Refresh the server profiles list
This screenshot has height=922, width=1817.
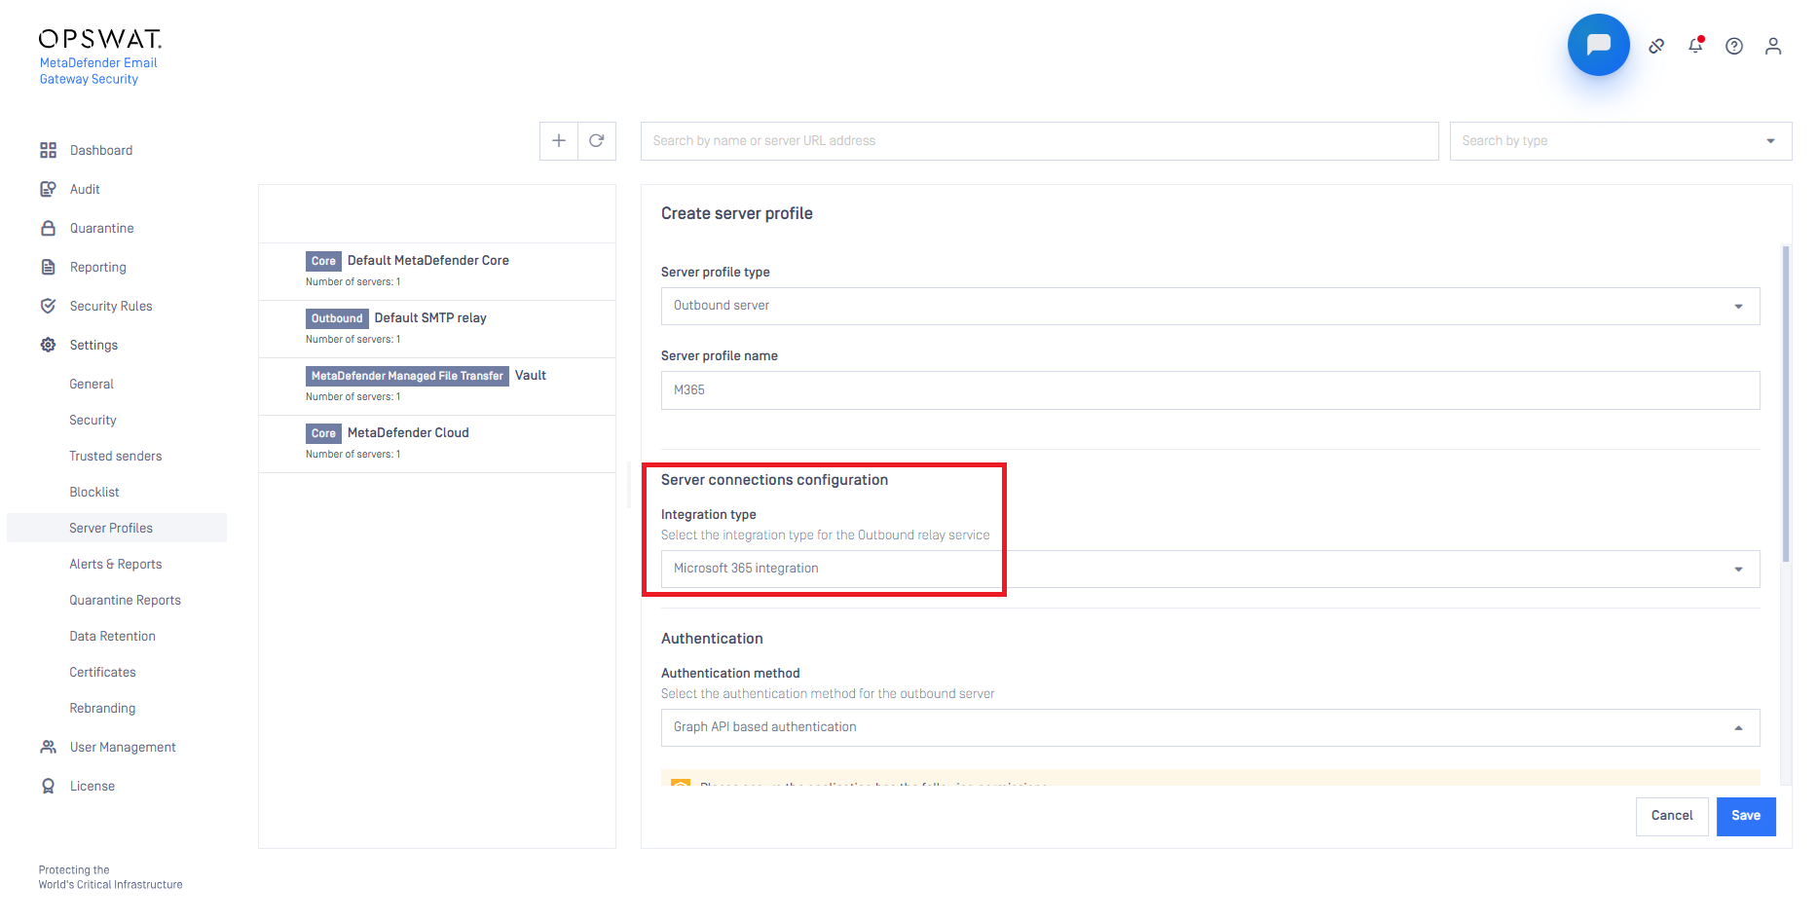tap(597, 141)
